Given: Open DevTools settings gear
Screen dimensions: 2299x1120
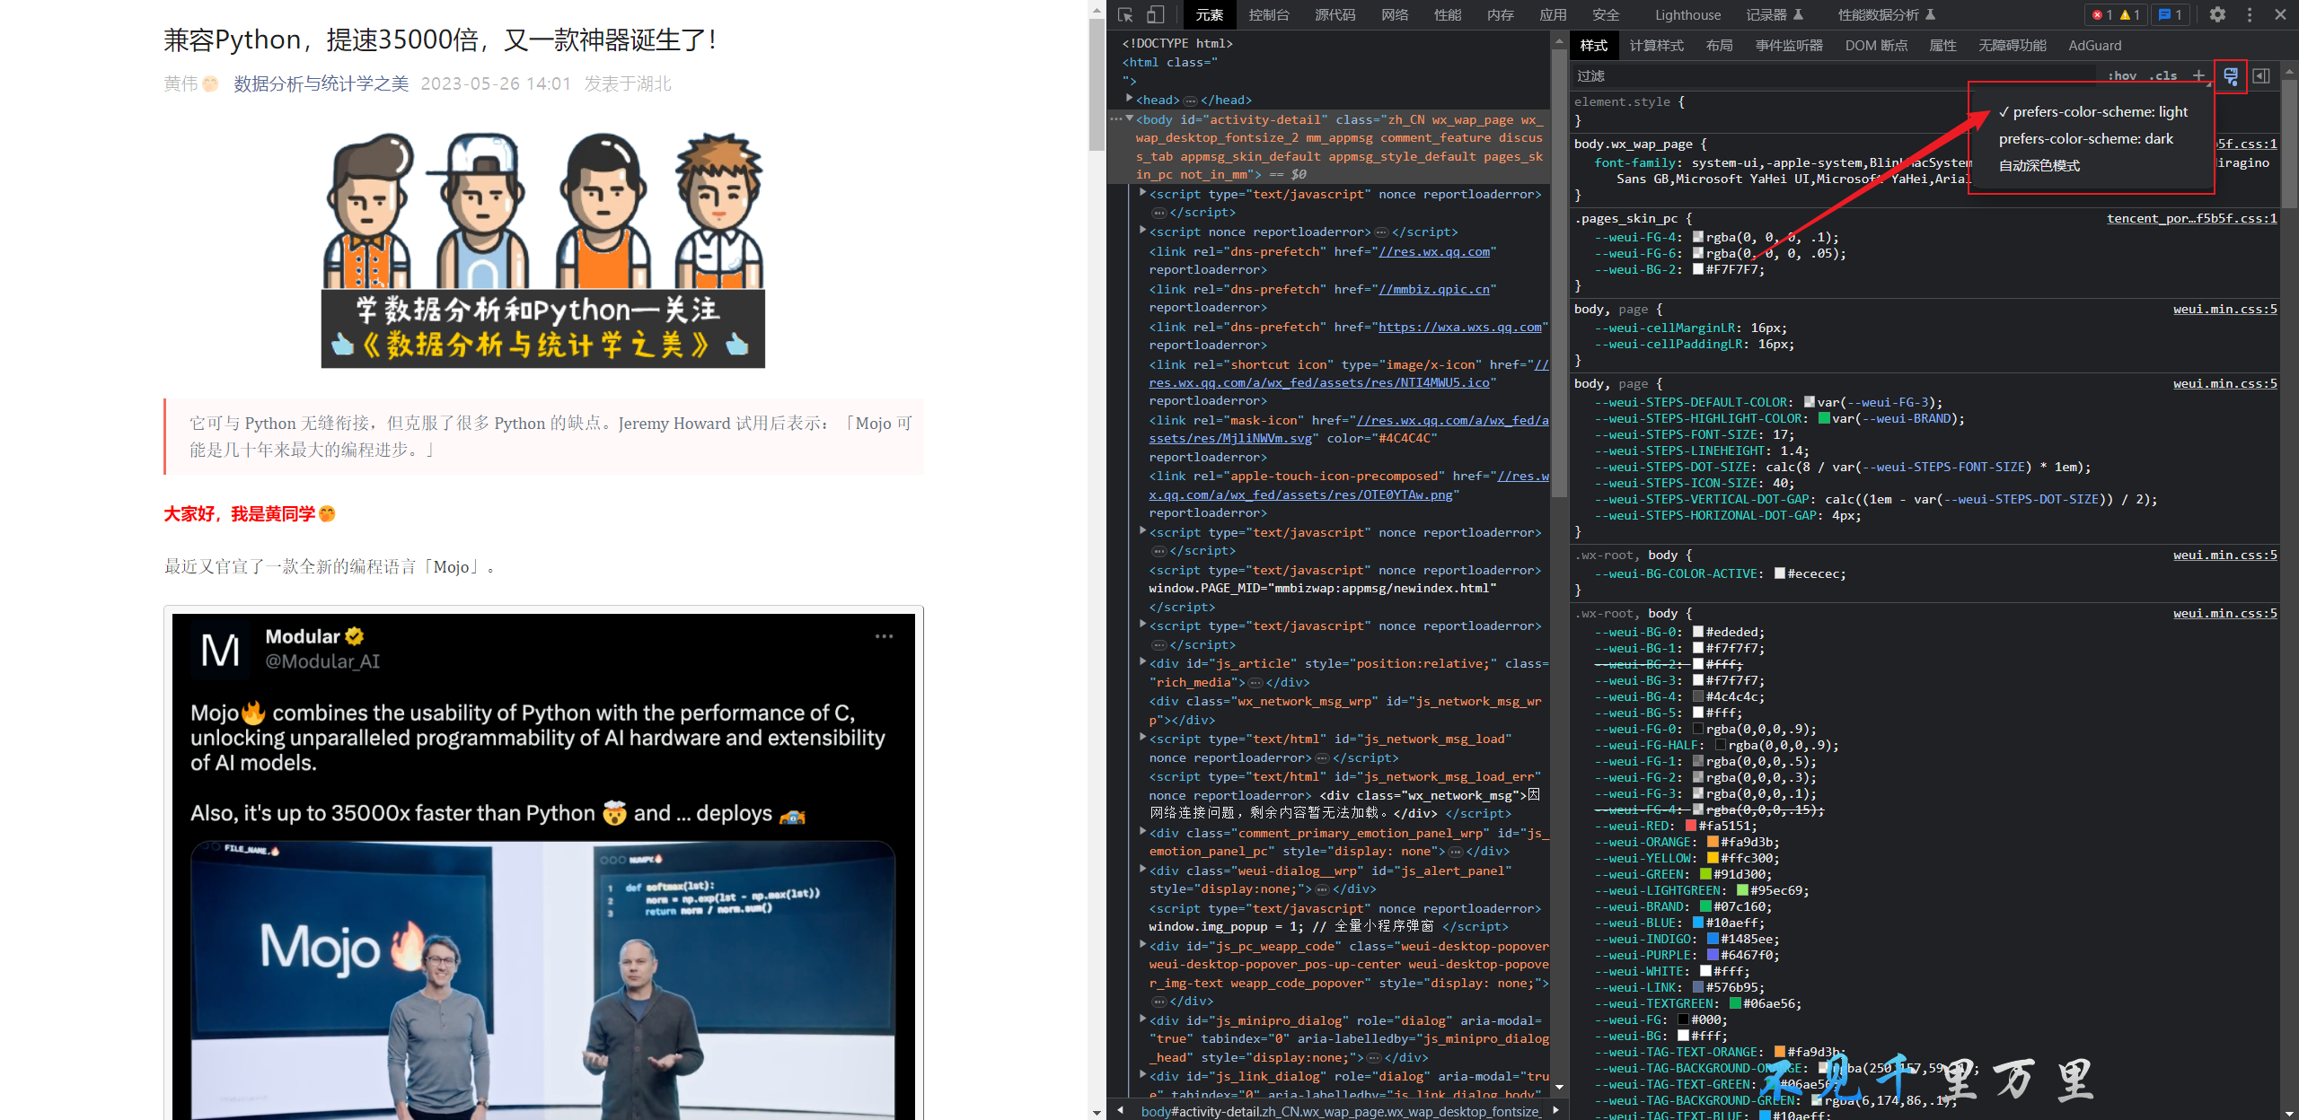Looking at the screenshot, I should (x=2217, y=14).
